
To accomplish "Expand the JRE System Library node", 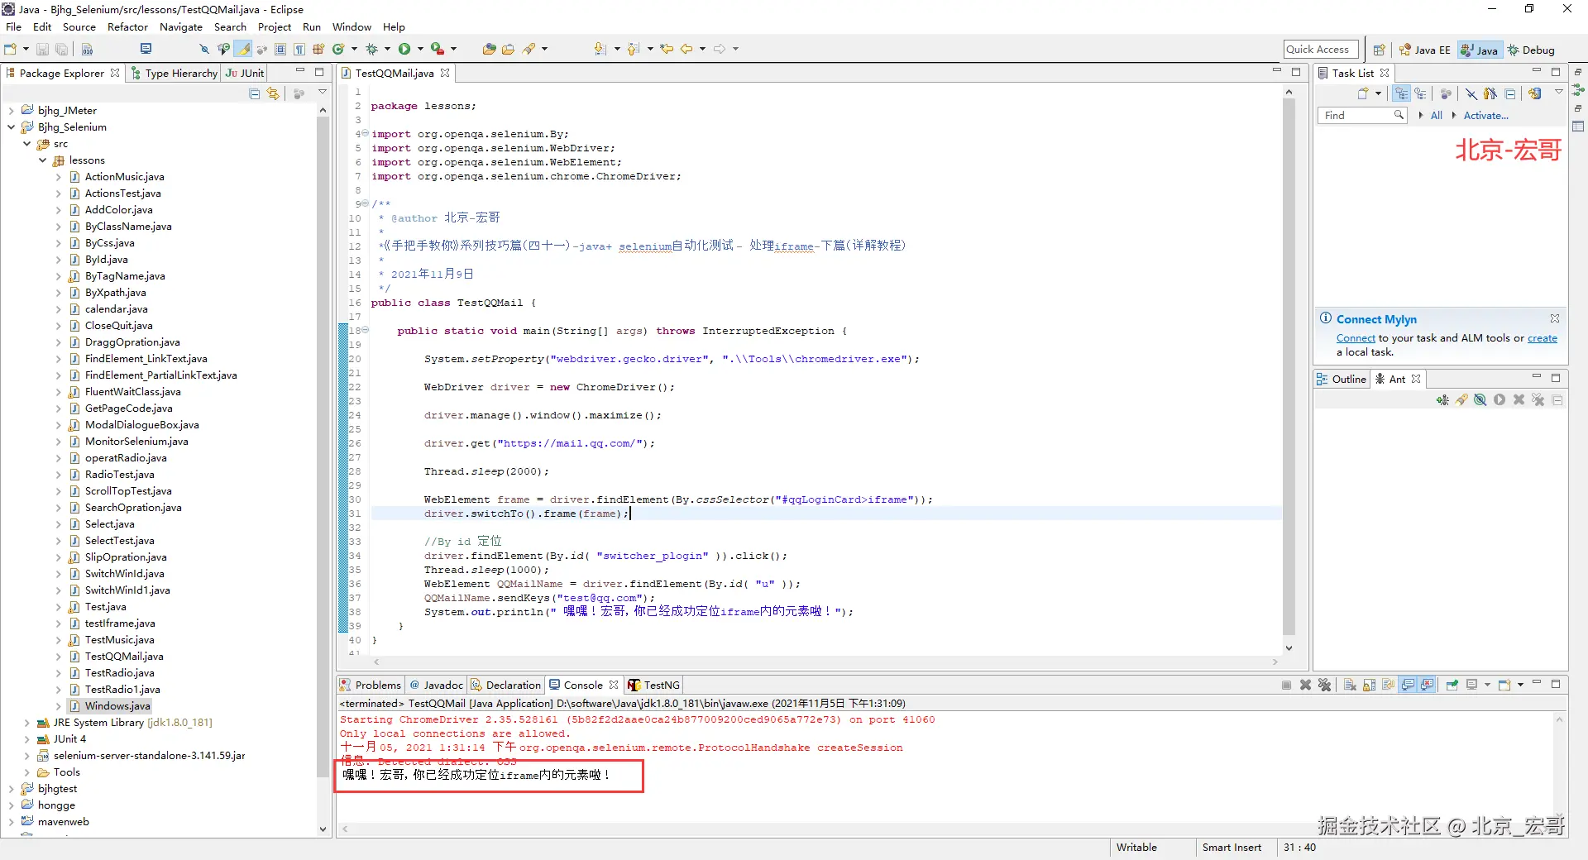I will [x=27, y=723].
